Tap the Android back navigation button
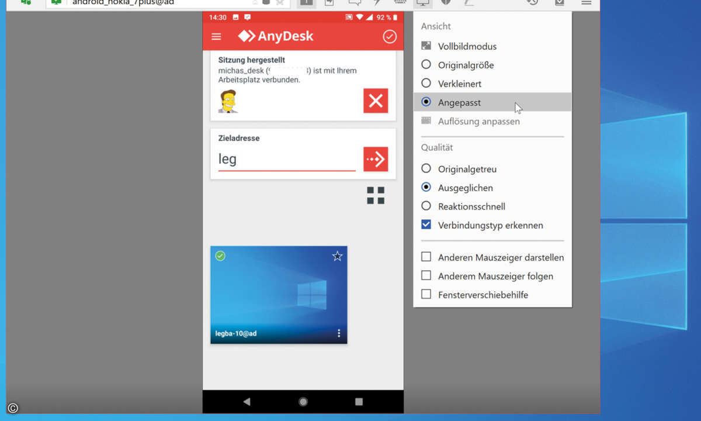 click(x=247, y=402)
